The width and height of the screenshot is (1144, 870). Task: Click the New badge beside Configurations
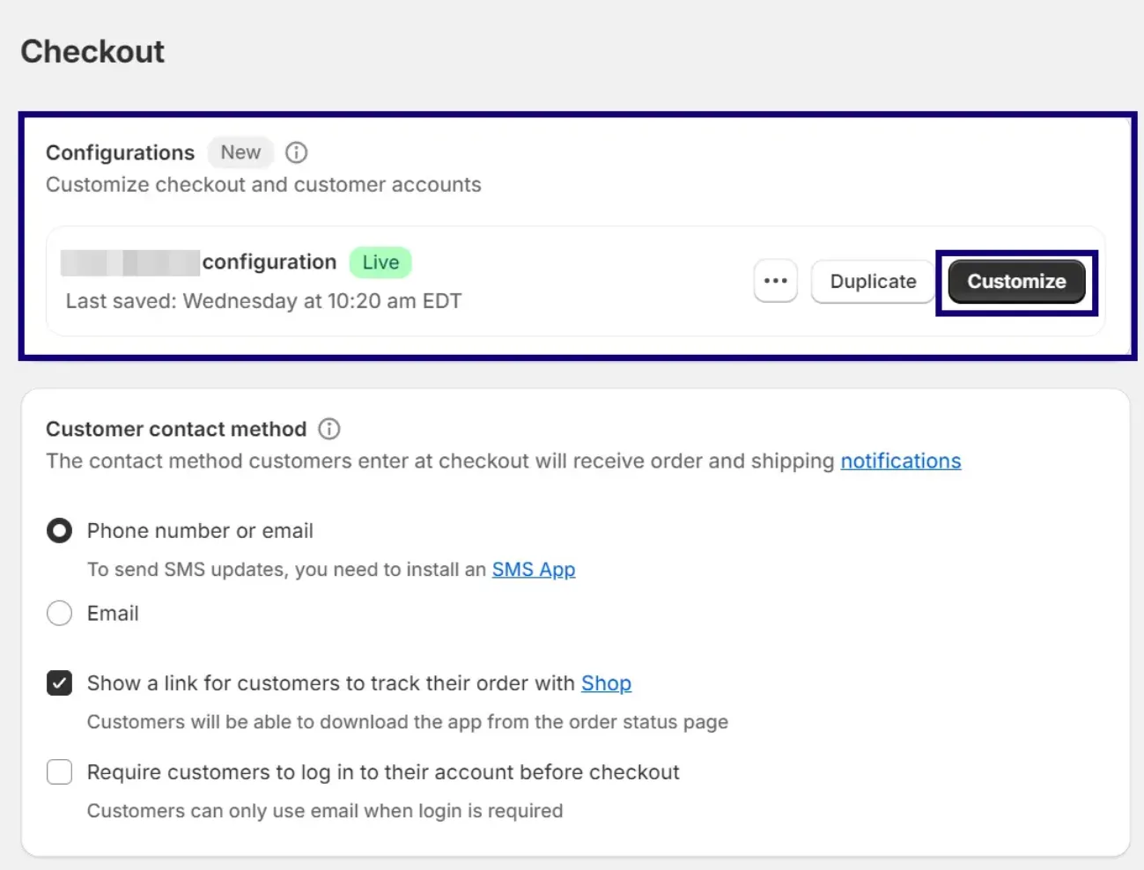pos(240,152)
